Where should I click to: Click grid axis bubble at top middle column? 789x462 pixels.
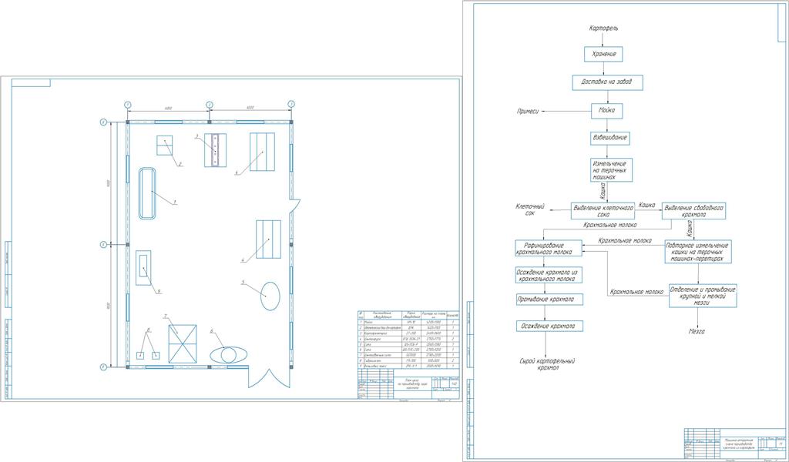(210, 105)
